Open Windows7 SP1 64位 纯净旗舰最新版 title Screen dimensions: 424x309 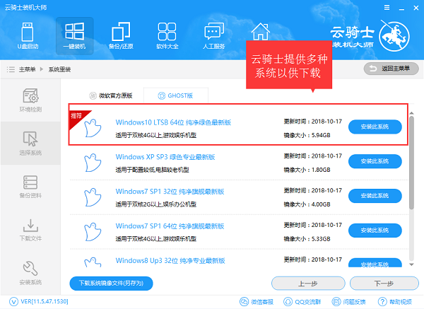point(170,226)
